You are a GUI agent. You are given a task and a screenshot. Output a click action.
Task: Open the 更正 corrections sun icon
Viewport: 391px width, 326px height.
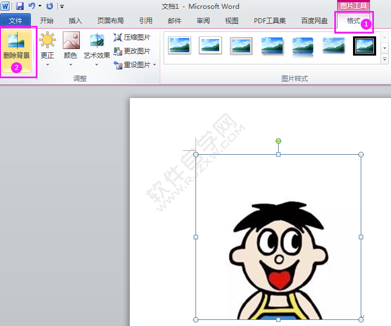[47, 40]
